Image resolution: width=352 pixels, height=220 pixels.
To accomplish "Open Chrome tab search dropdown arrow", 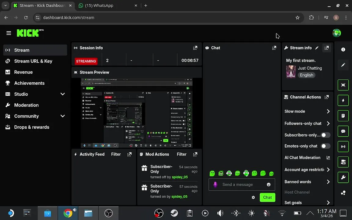I will [x=5, y=5].
